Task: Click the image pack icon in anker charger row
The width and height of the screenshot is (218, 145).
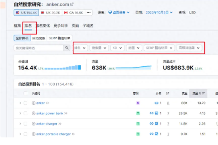Action: click(157, 123)
